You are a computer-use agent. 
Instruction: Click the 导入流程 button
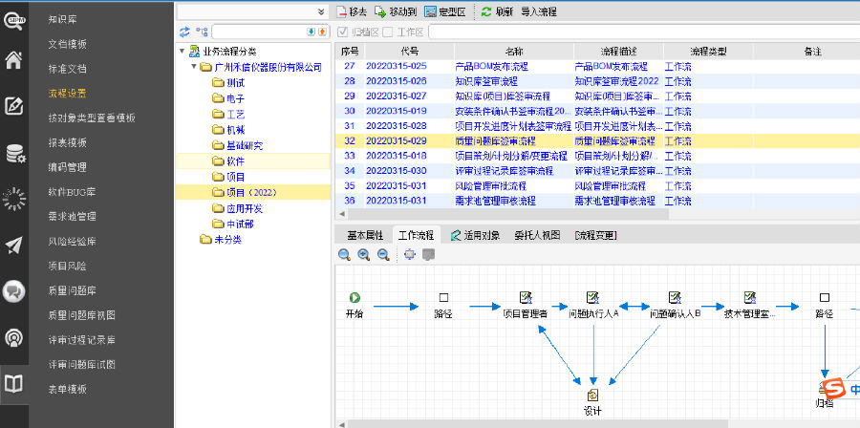point(538,11)
